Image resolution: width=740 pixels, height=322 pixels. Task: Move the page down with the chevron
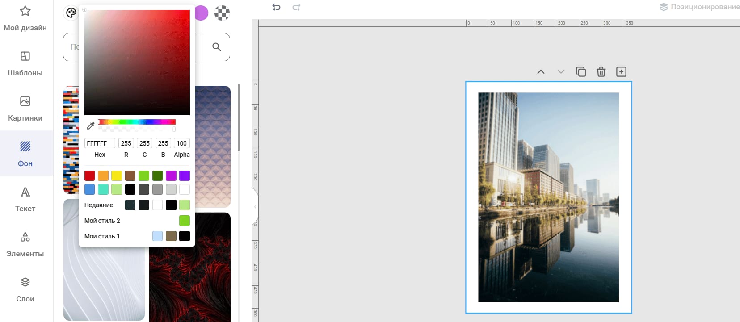tap(561, 72)
